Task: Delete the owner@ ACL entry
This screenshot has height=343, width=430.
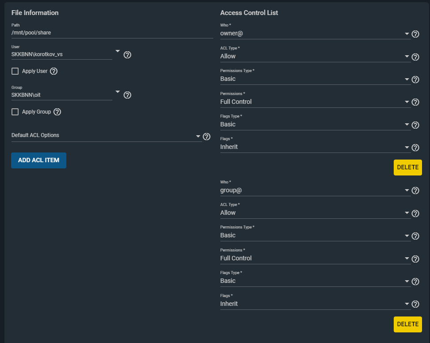Action: click(408, 168)
